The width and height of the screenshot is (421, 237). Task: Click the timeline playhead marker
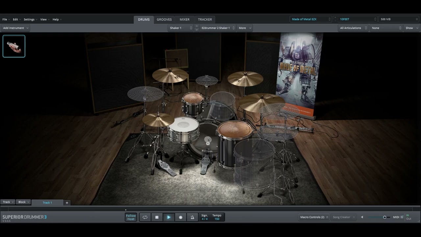(x=126, y=209)
